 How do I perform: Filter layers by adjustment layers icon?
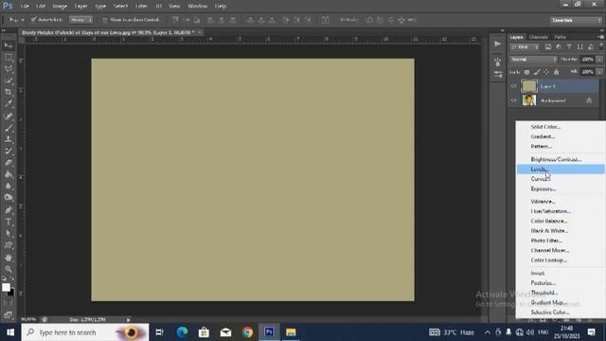tap(559, 47)
